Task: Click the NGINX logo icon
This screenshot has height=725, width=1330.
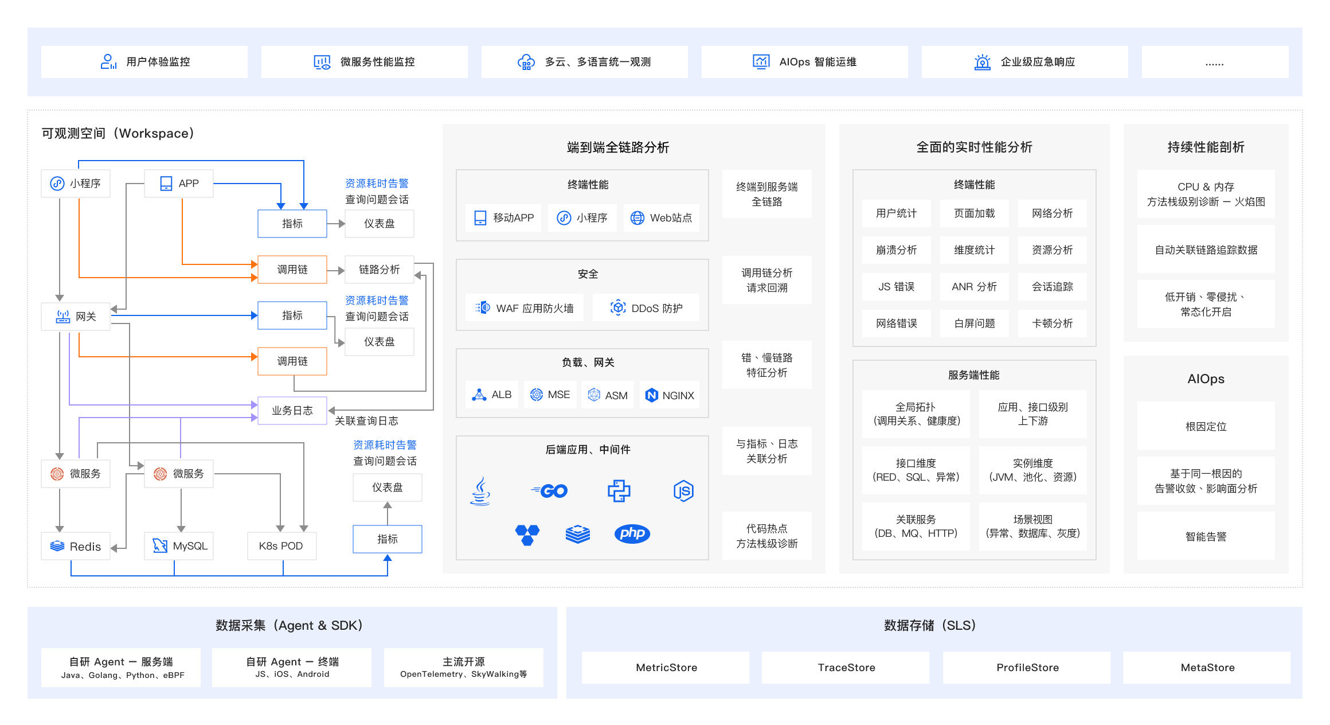Action: (651, 395)
